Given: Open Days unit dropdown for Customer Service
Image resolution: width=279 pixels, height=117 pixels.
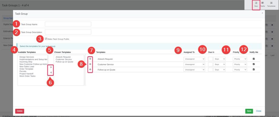Looking at the screenshot, I should pyautogui.click(x=219, y=64).
